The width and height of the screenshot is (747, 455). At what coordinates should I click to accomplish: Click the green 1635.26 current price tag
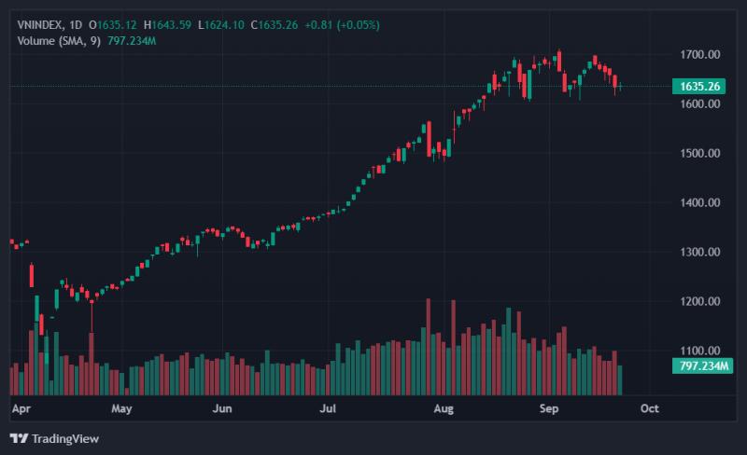tap(698, 86)
